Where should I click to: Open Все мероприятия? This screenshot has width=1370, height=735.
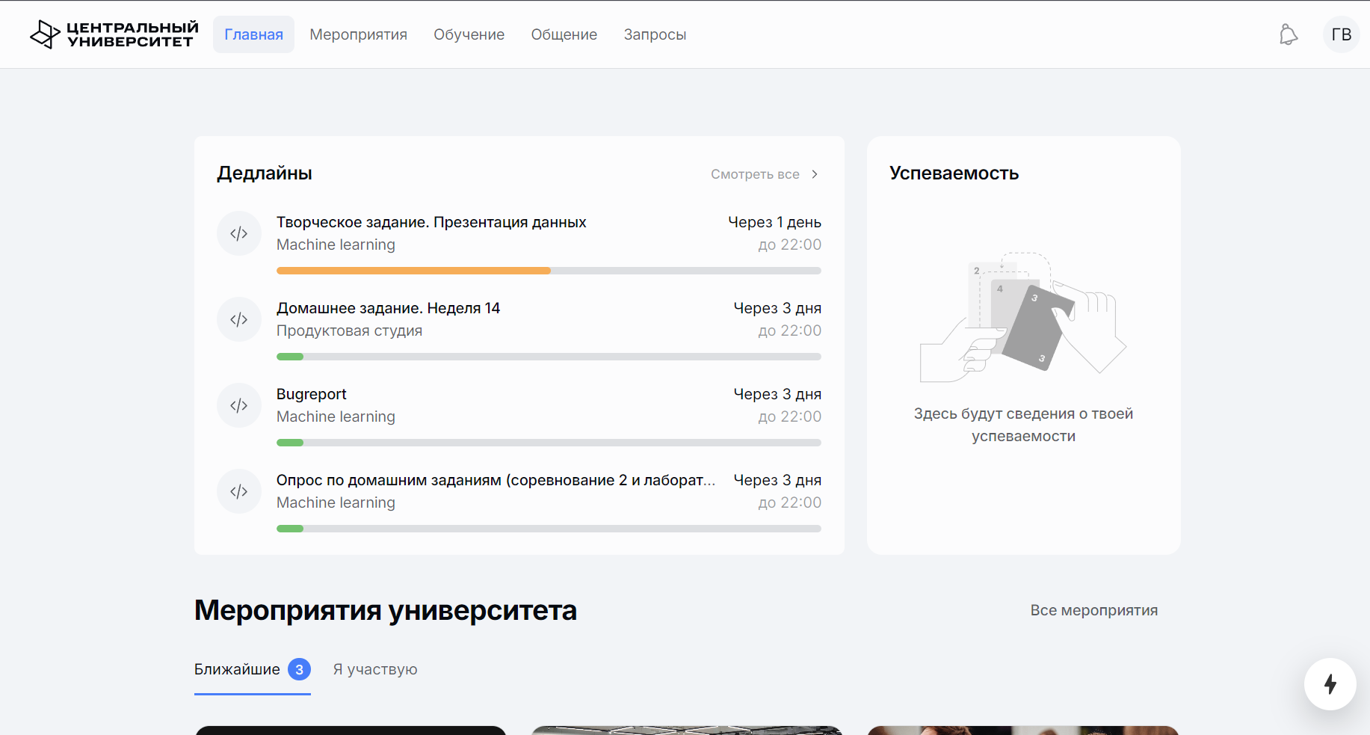[x=1093, y=610]
